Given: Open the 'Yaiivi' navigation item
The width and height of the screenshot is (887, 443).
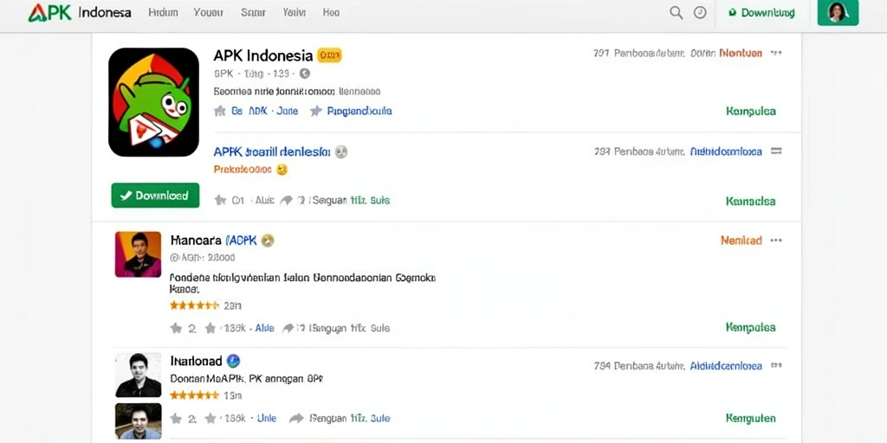Looking at the screenshot, I should (295, 12).
